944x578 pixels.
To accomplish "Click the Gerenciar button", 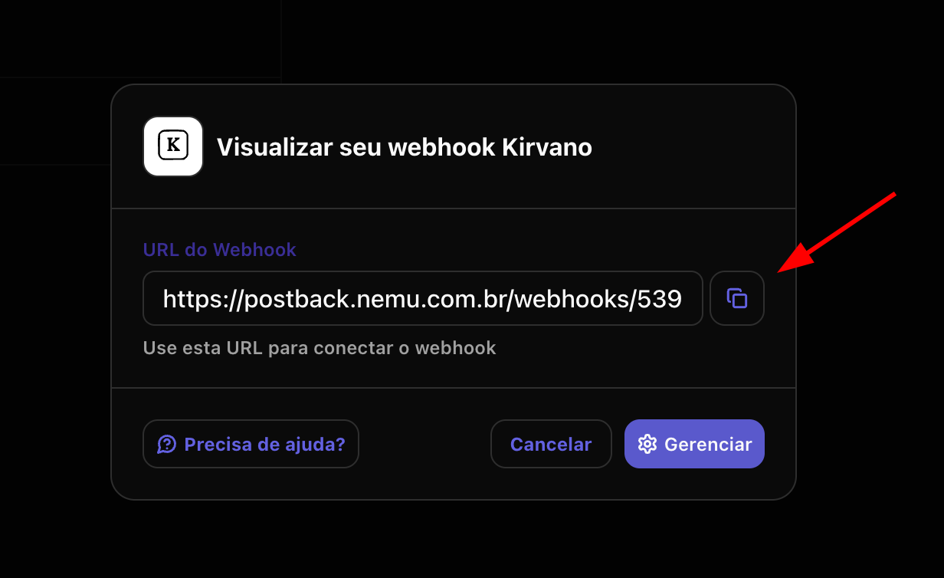I will 694,444.
